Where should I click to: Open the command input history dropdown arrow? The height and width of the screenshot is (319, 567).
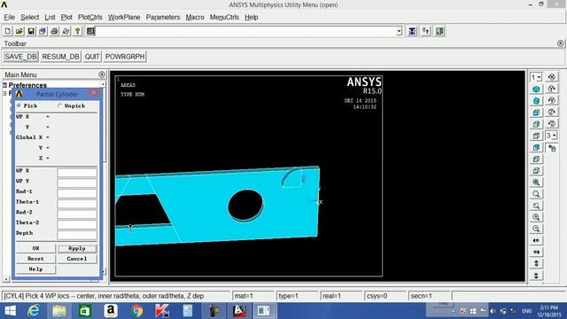399,32
